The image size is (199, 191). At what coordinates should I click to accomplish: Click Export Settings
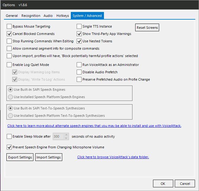coord(20,157)
